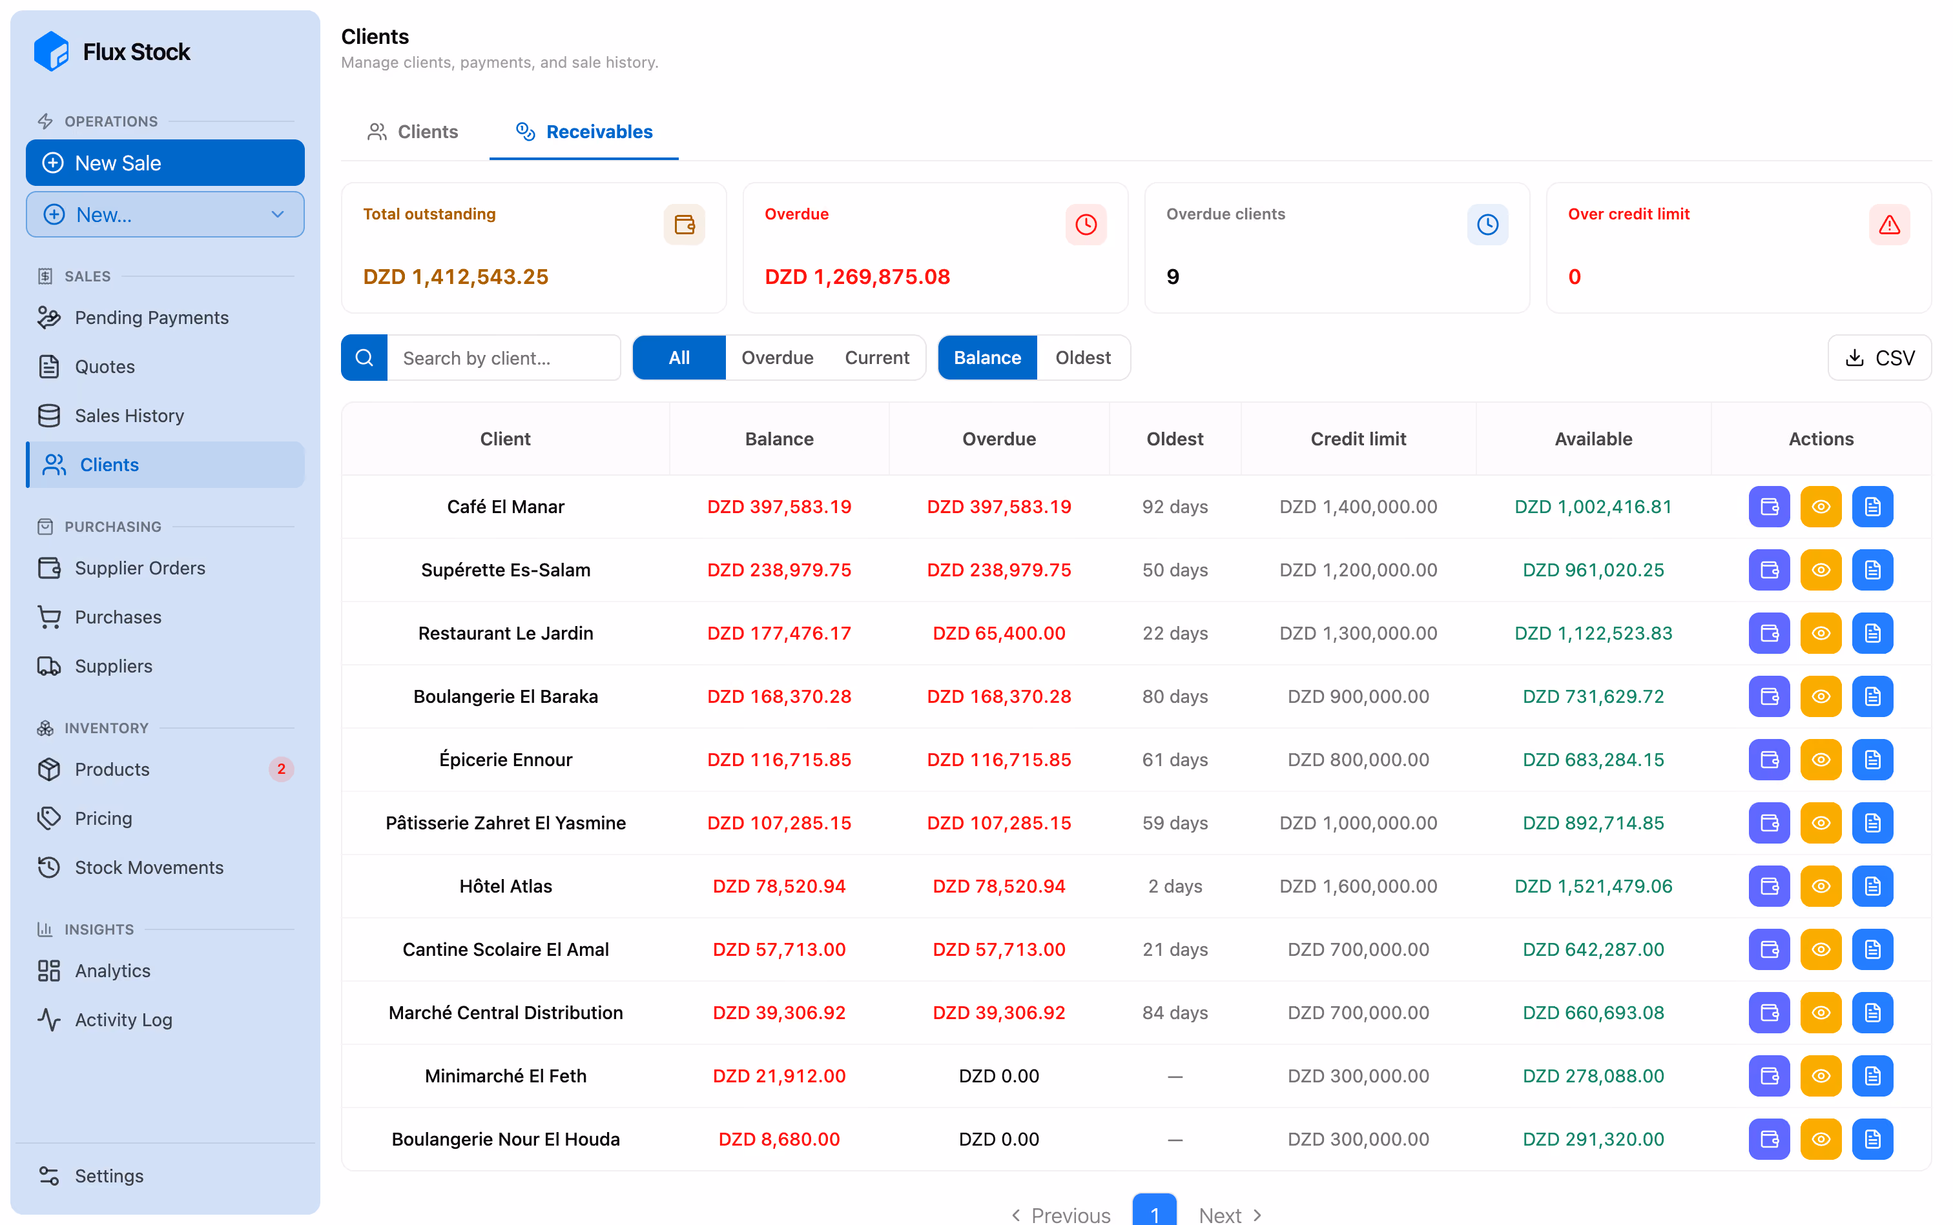Open statement document for Pâtisserie Zahret El Yasmine
The height and width of the screenshot is (1225, 1953).
(x=1872, y=822)
